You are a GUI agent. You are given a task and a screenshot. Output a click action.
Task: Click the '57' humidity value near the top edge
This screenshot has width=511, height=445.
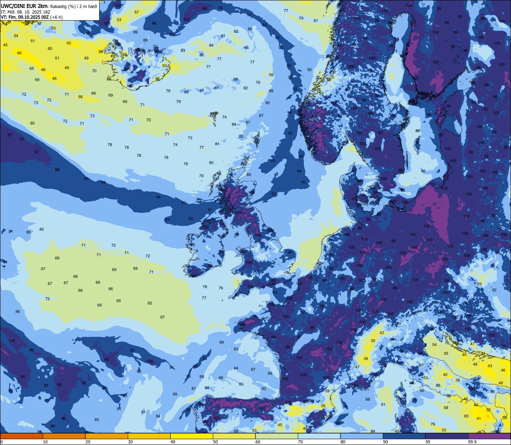point(137,12)
